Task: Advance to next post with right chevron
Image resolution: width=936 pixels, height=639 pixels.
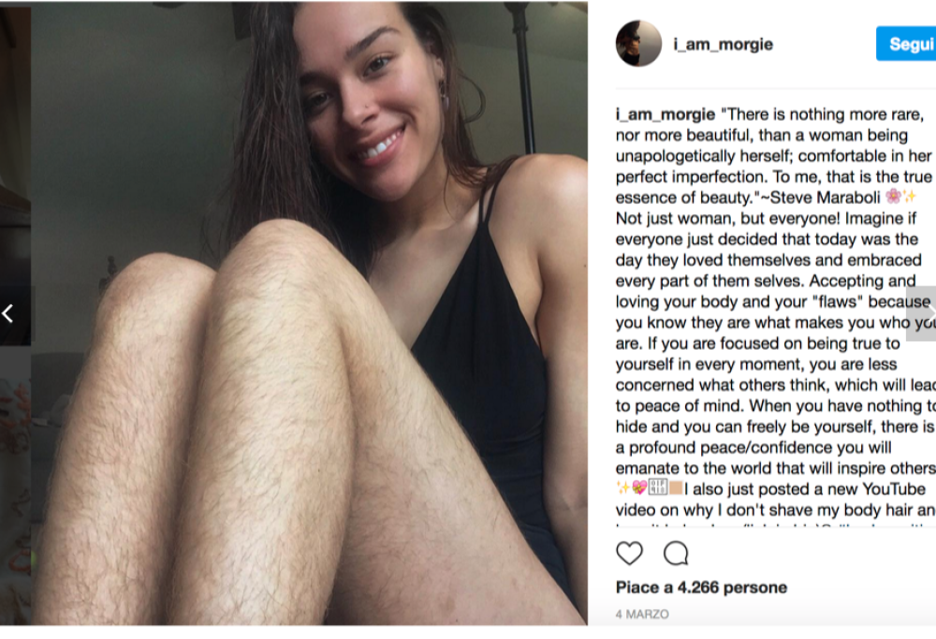Action: click(923, 313)
